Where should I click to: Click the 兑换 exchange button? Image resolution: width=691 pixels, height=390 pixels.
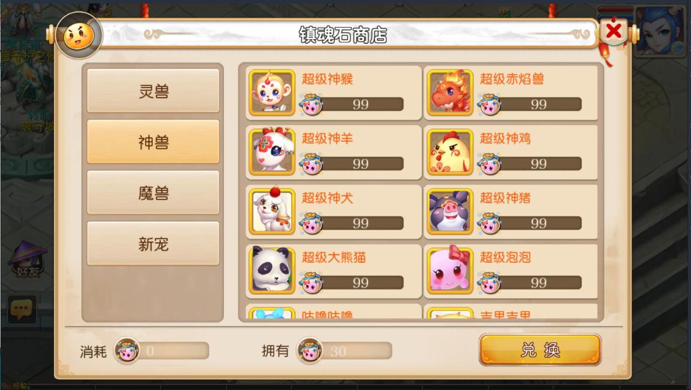coord(540,350)
